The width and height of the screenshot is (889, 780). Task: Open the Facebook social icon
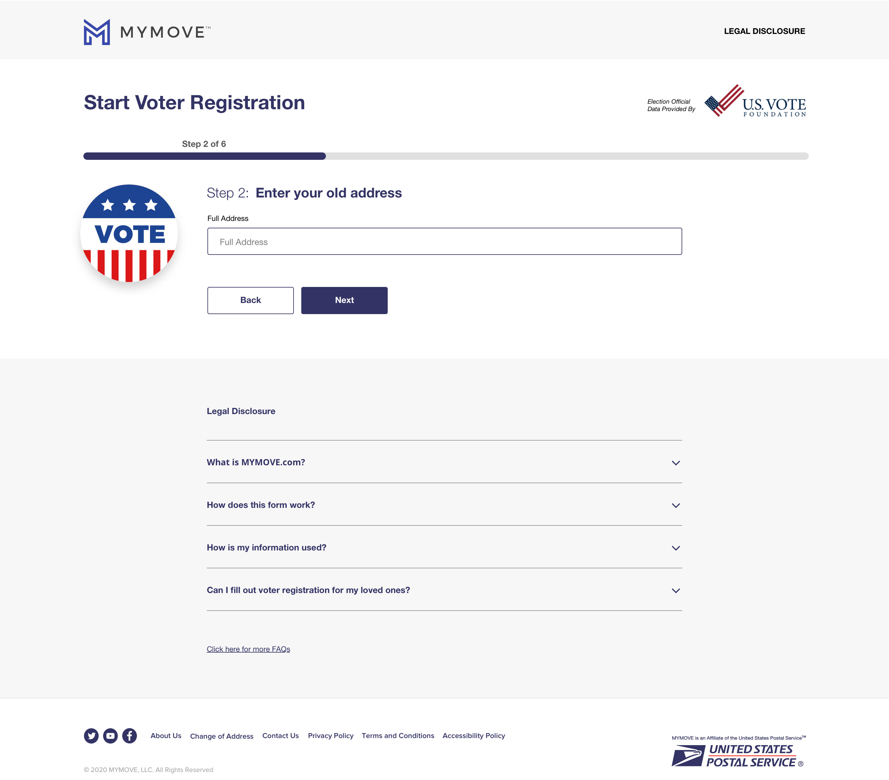tap(130, 736)
